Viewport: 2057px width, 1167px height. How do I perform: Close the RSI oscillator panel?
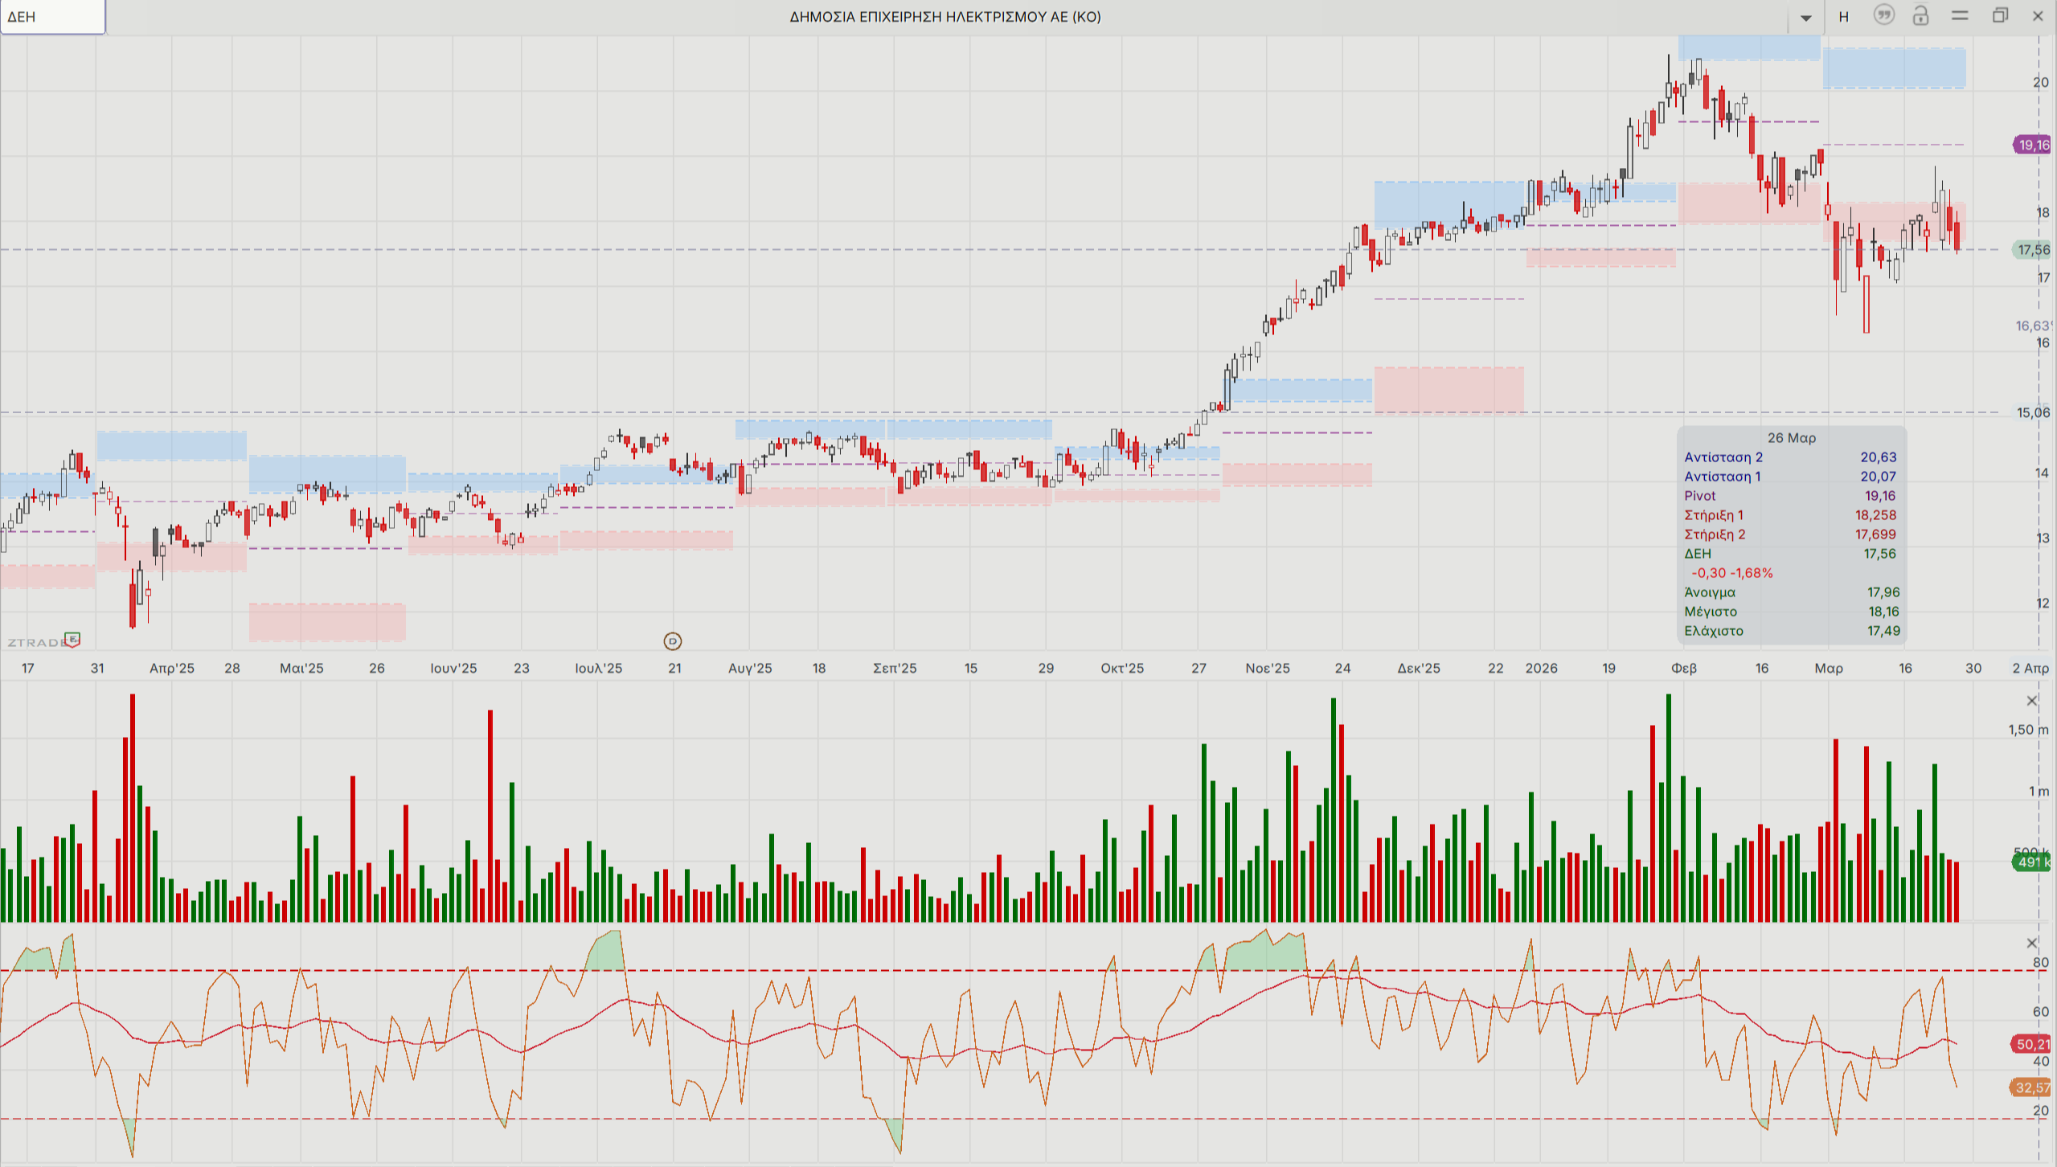2031,943
